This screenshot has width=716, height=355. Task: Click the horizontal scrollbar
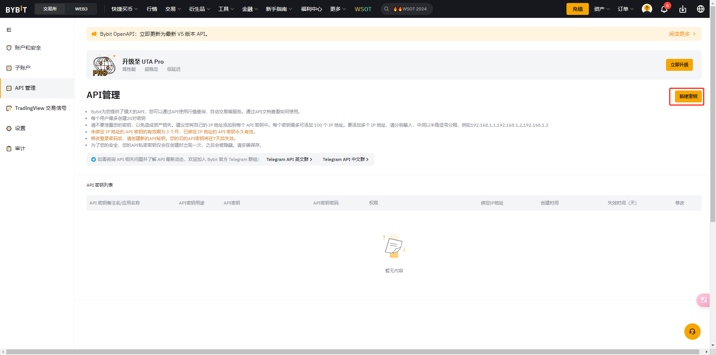point(353,352)
